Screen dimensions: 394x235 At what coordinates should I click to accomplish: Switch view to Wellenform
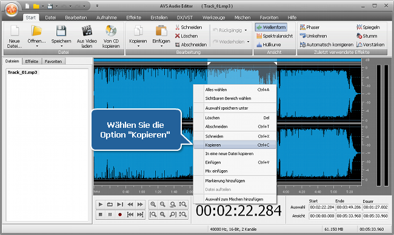click(271, 27)
